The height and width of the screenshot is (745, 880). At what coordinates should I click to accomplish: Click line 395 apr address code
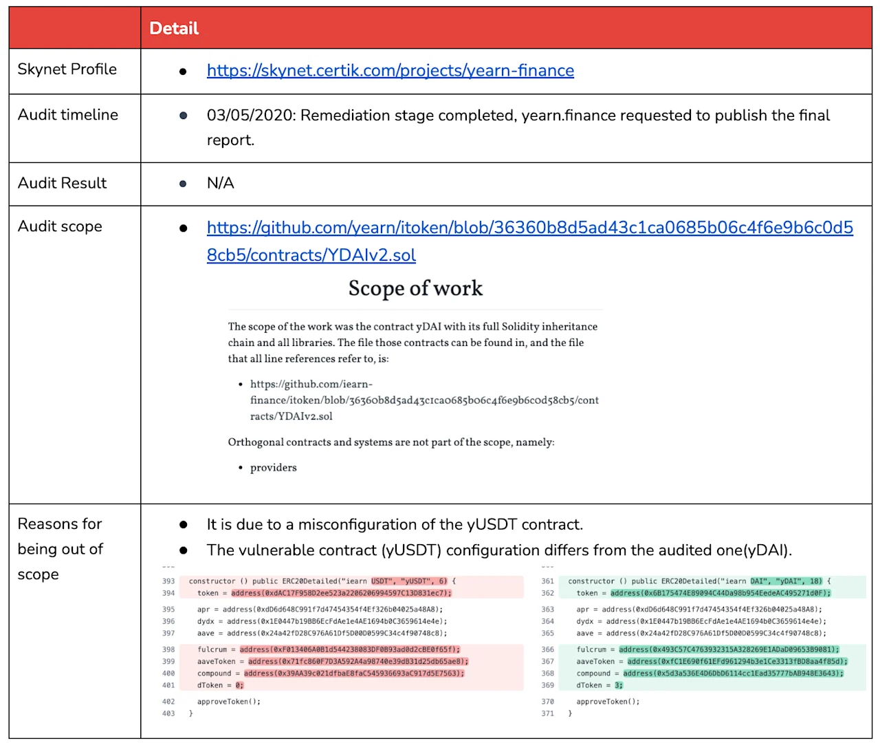[320, 609]
